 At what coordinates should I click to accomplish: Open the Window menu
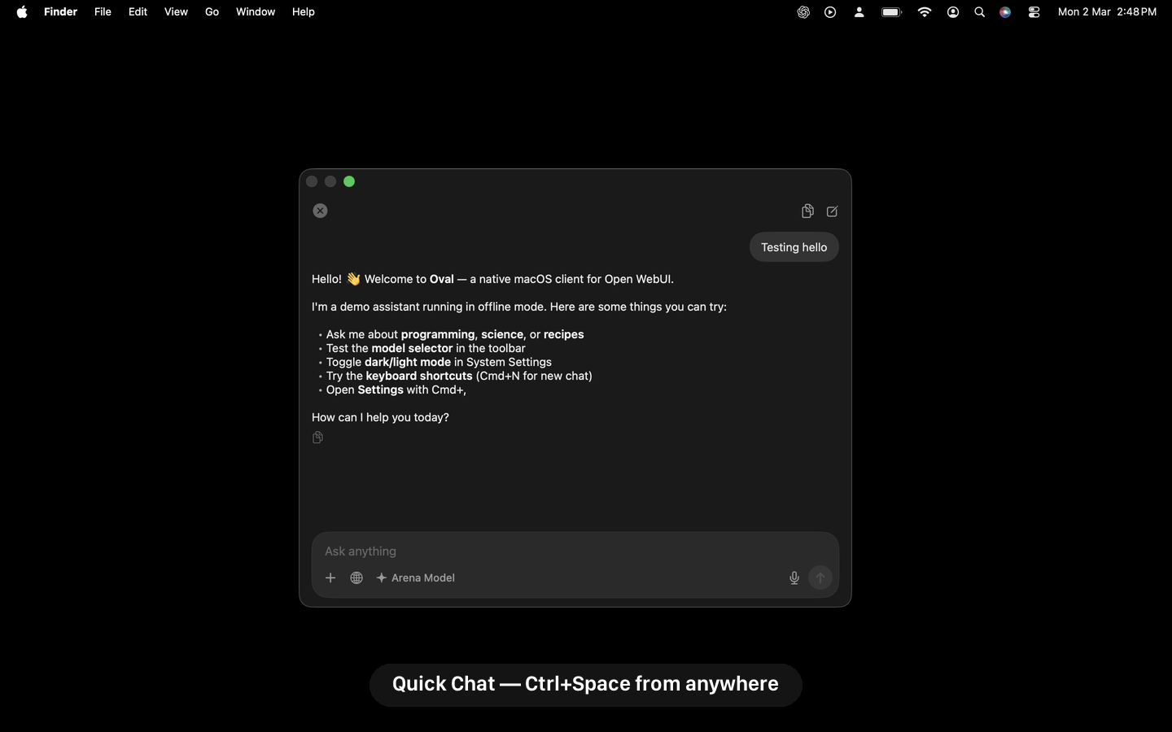point(255,12)
